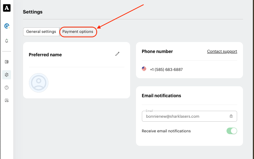Click the lock icon in Email field
Viewport: 254px width, 159px height.
pos(231,116)
